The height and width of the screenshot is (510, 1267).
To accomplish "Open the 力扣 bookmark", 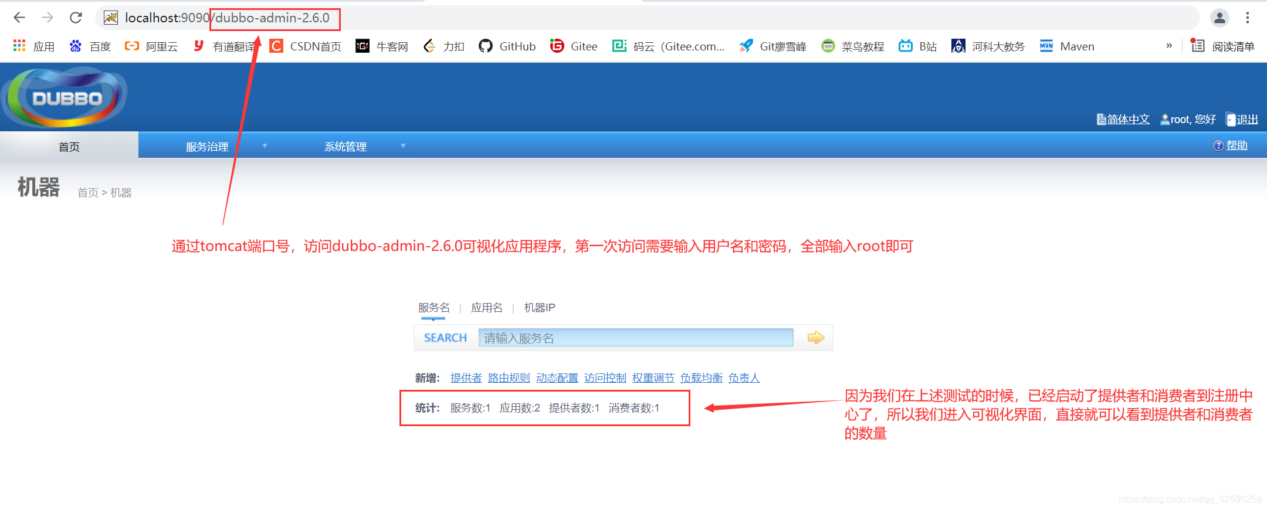I will [444, 46].
